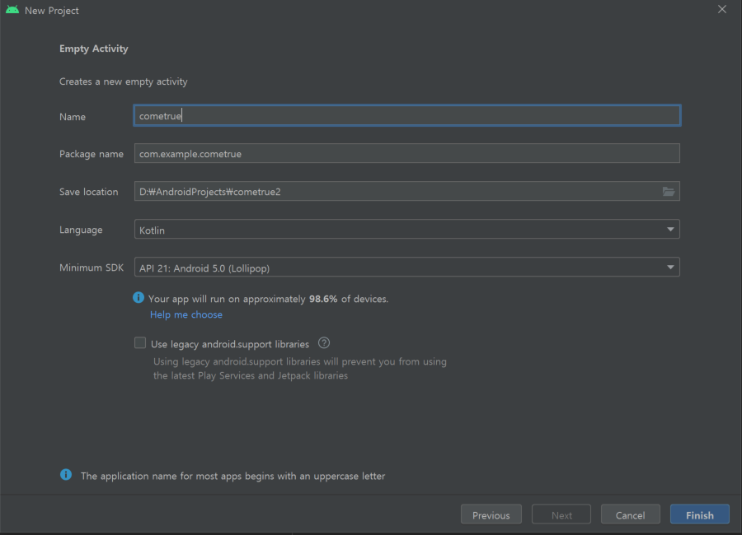Go back with the Previous button

491,514
